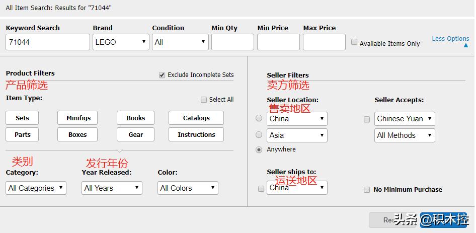476x233 pixels.
Task: Check the Select All item types box
Action: click(x=204, y=100)
